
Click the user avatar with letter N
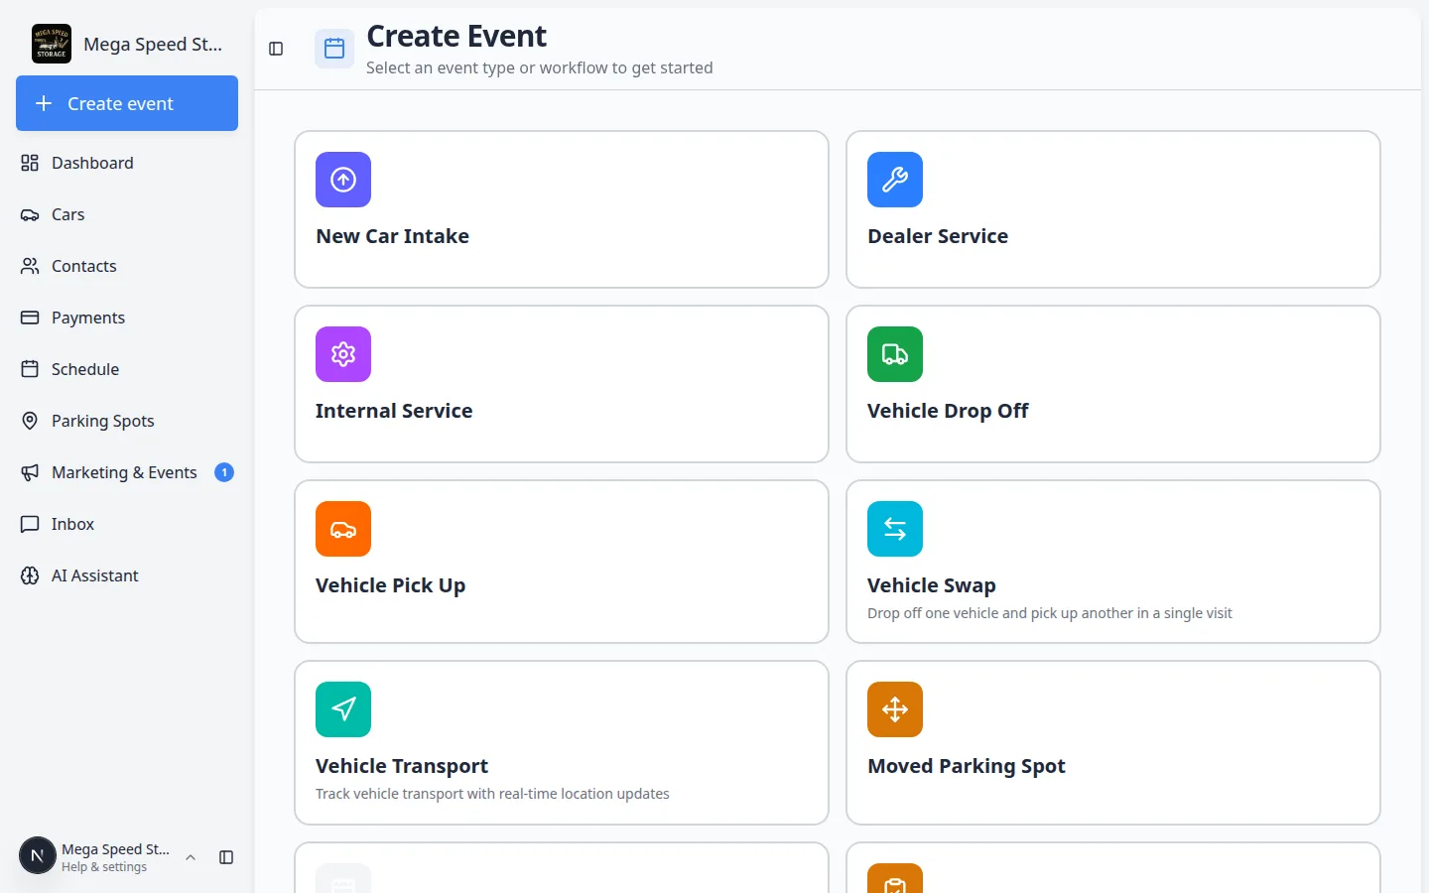coord(38,856)
